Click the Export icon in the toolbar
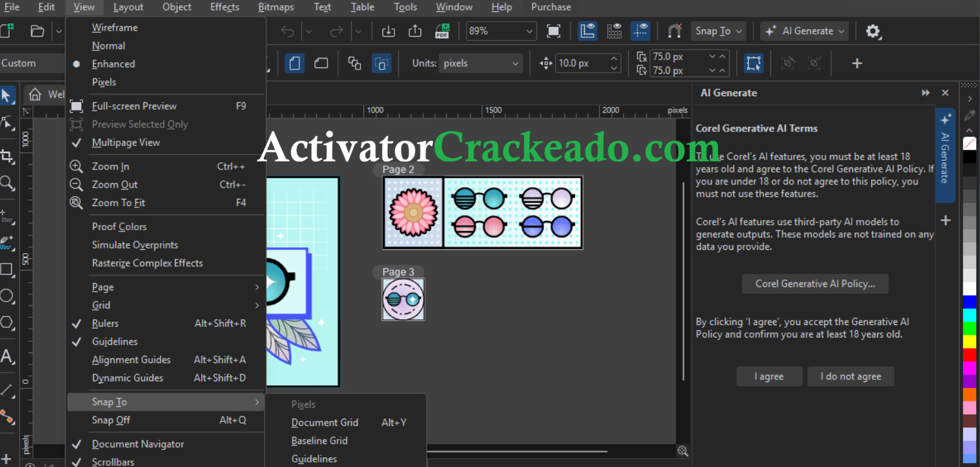The width and height of the screenshot is (980, 467). [x=415, y=31]
